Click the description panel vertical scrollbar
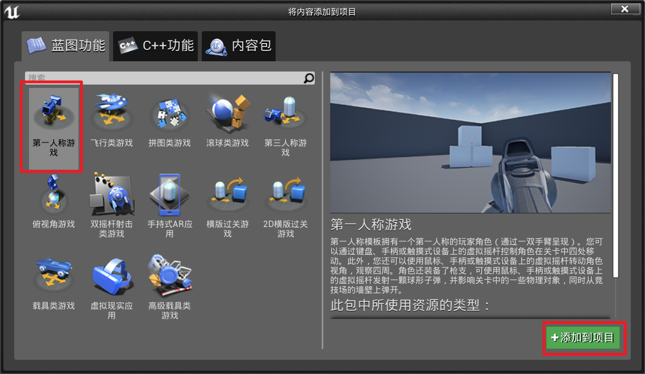 (x=616, y=176)
